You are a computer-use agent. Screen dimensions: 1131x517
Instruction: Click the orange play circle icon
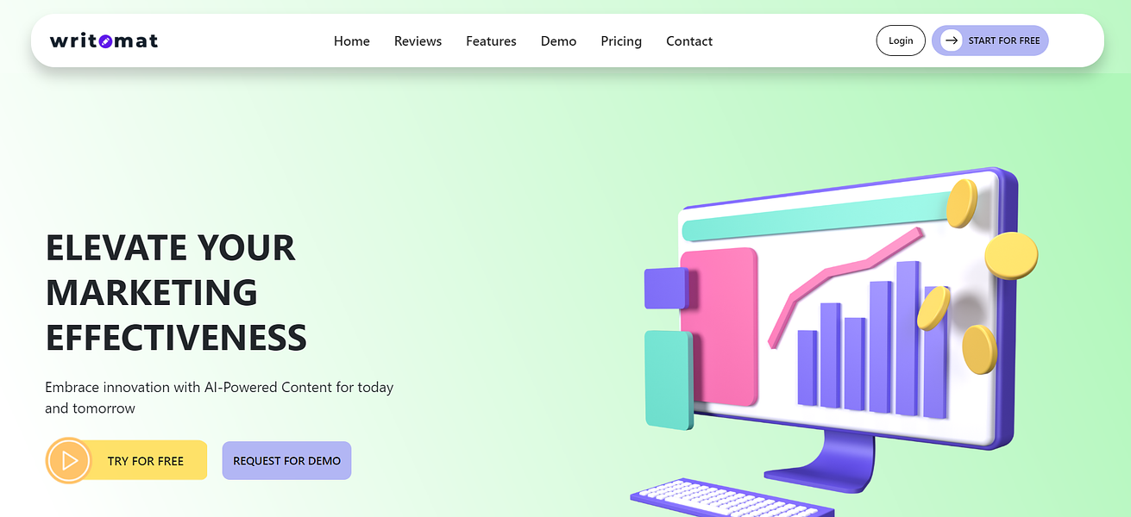(x=69, y=461)
